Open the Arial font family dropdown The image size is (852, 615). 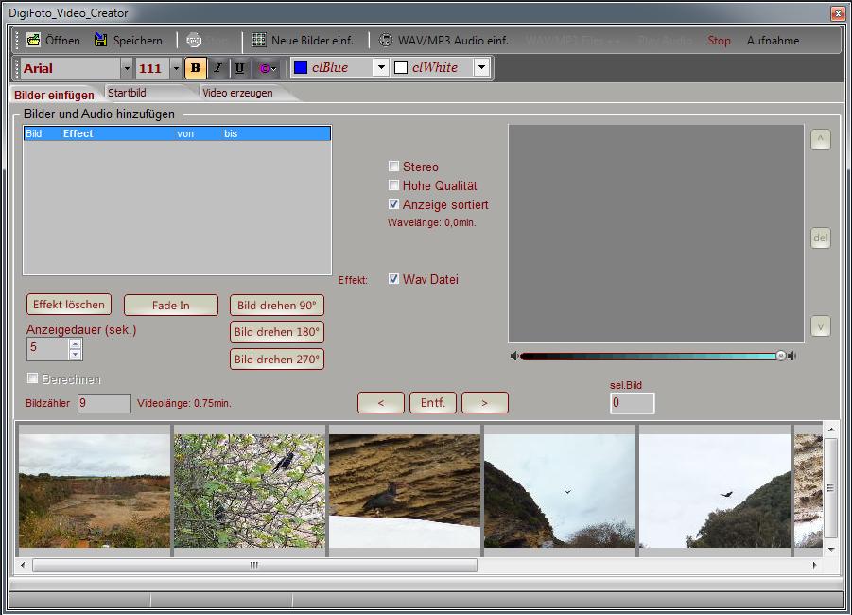(129, 68)
